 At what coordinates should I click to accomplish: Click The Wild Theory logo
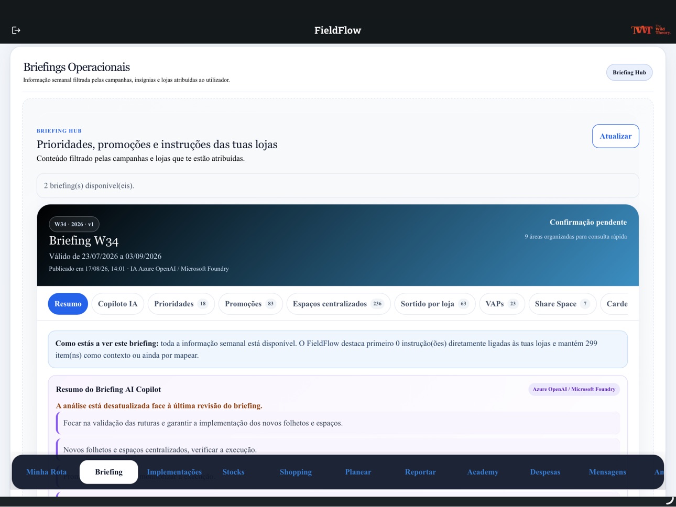click(650, 30)
